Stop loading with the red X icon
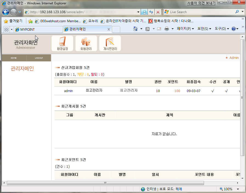 (x=158, y=12)
